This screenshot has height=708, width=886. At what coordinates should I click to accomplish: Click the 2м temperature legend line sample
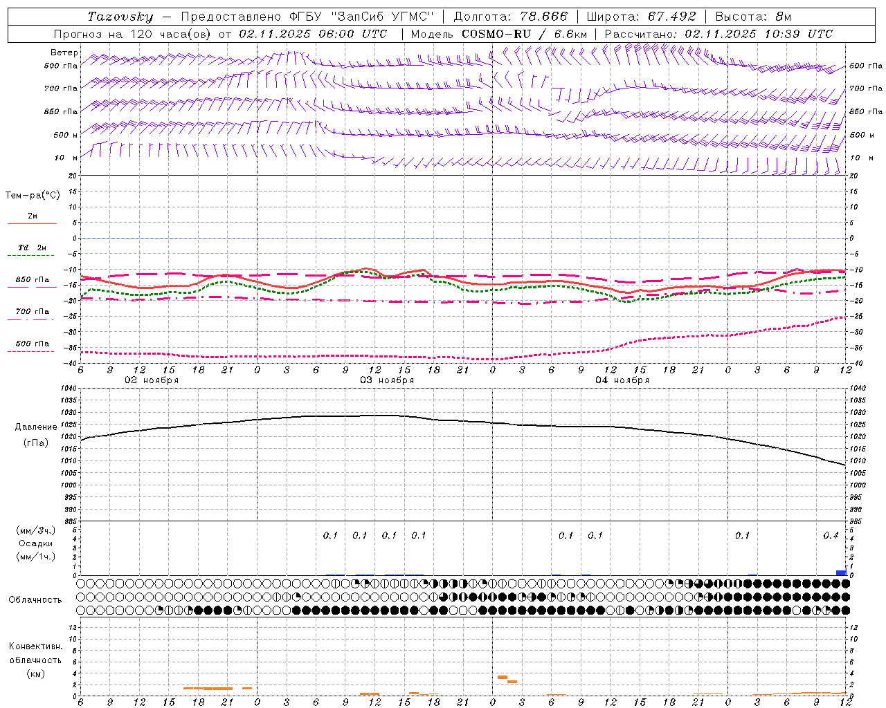click(x=32, y=223)
